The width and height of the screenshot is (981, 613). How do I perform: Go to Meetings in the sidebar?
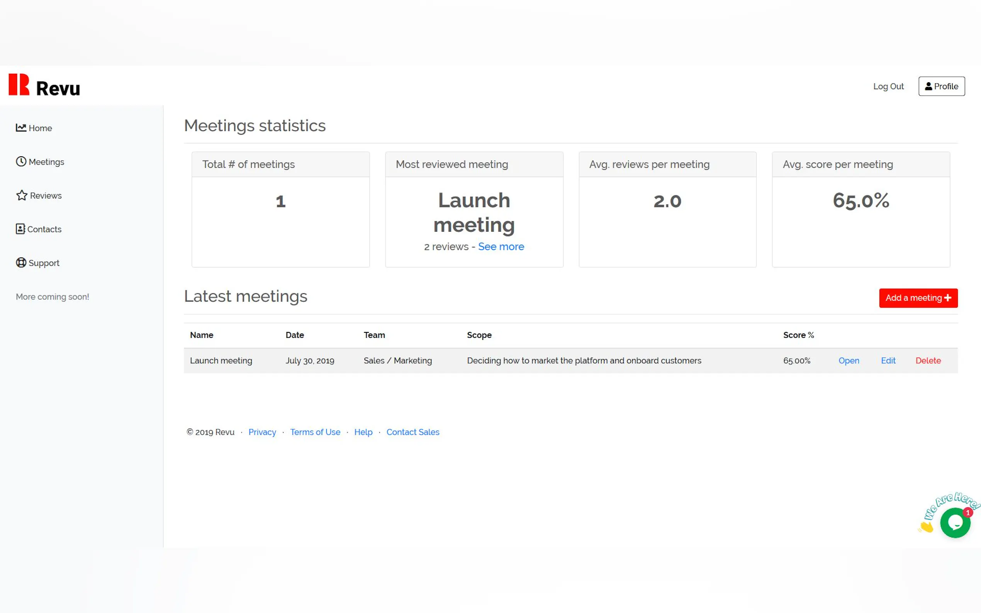pos(40,162)
